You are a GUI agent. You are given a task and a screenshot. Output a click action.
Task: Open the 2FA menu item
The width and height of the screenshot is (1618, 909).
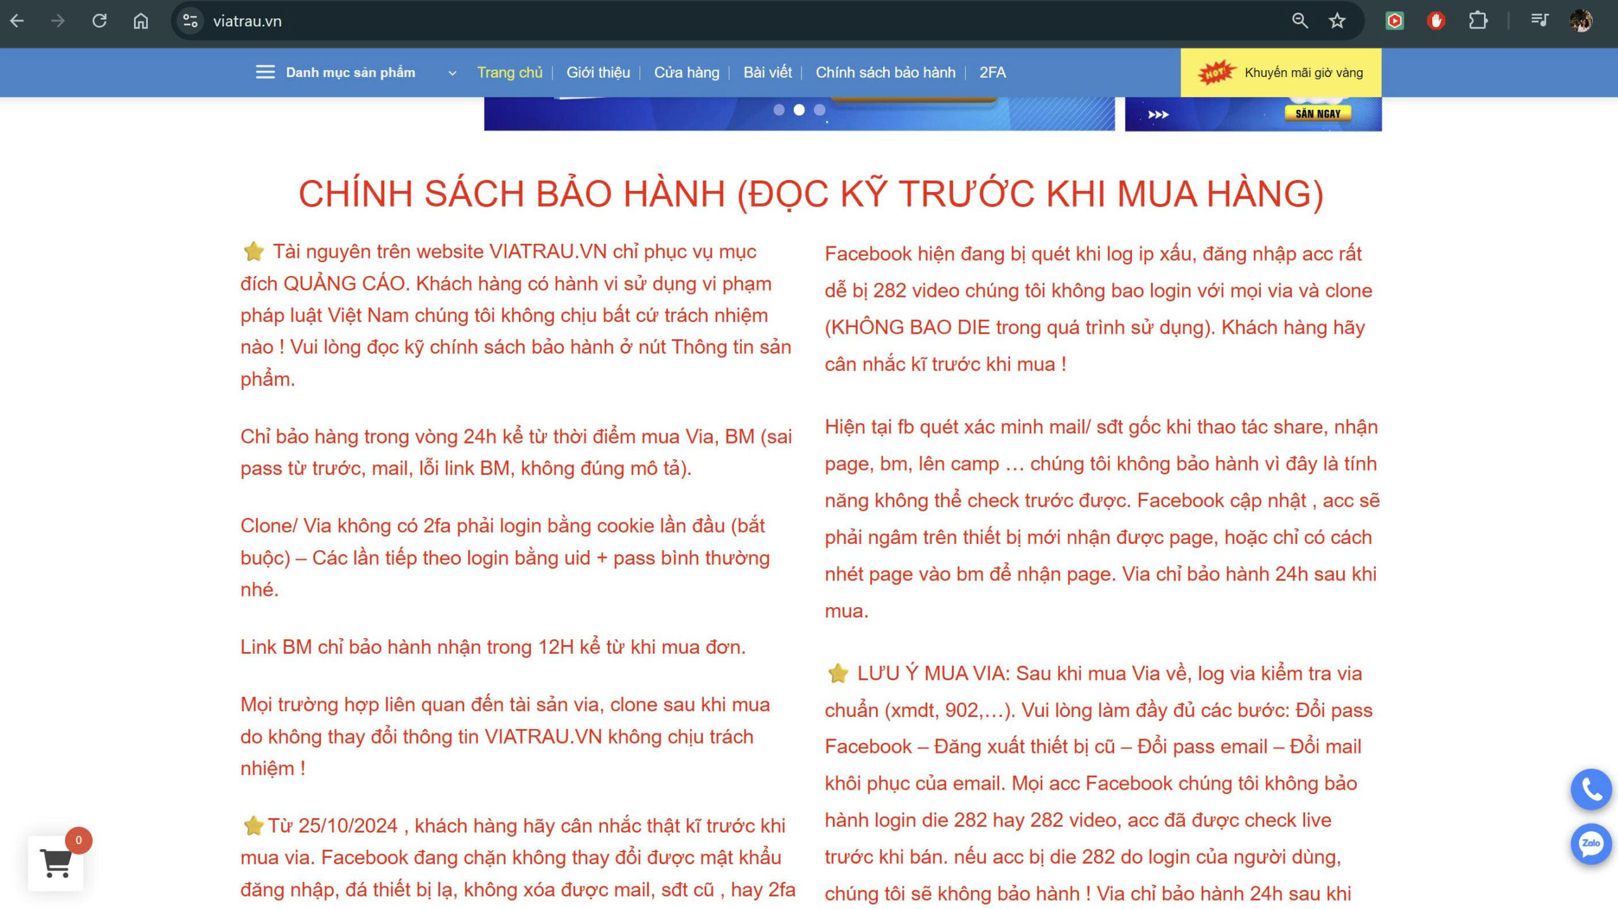pos(992,72)
